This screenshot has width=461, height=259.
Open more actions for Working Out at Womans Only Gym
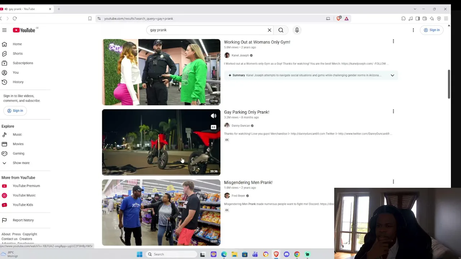[393, 41]
